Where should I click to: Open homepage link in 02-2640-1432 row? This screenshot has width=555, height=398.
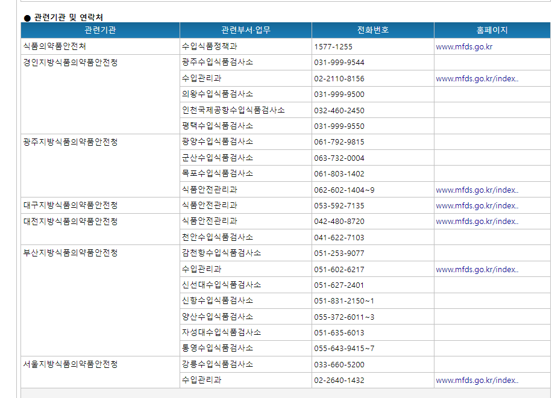tap(477, 381)
